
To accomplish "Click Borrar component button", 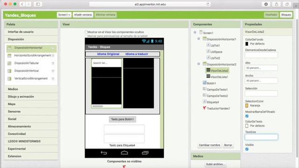I will pyautogui.click(x=228, y=145).
